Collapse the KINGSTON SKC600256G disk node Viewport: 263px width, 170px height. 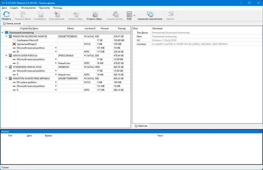[6, 36]
